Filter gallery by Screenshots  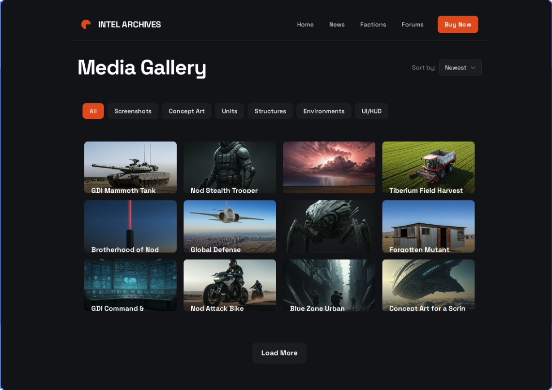(x=133, y=111)
